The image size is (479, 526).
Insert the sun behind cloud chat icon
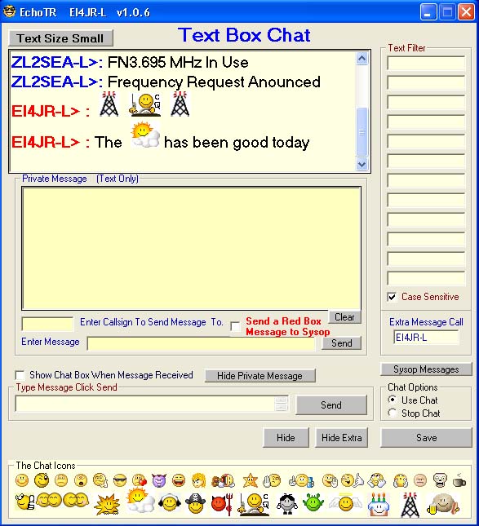[x=140, y=501]
